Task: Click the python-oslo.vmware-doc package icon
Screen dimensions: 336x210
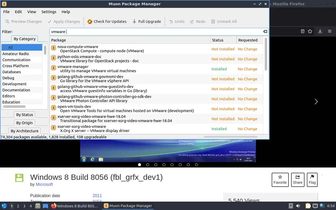Action: 54,58
